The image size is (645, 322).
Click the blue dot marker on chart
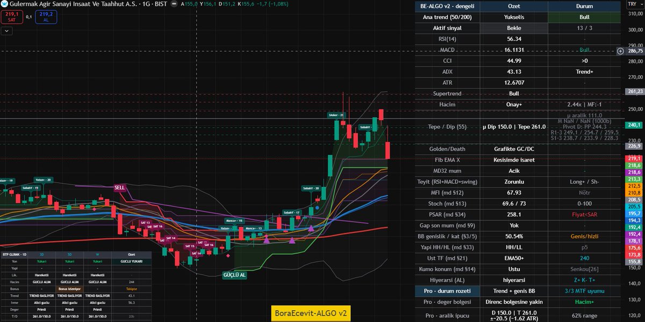[x=317, y=207]
